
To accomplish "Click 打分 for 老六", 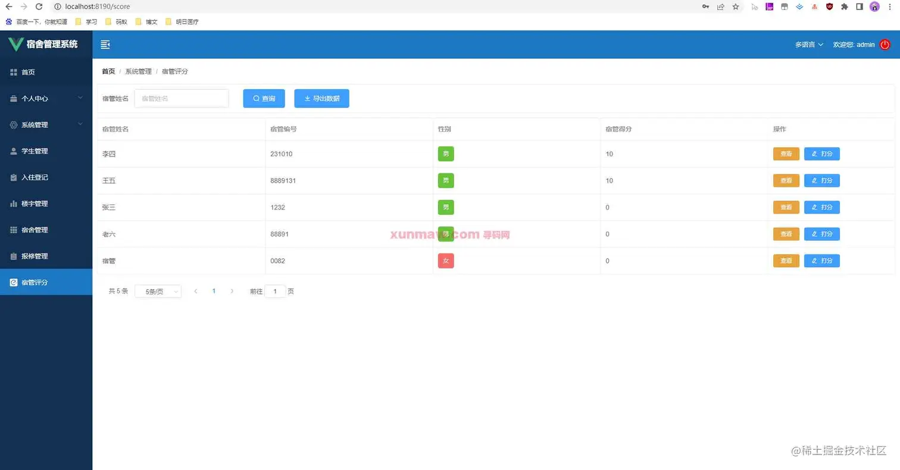I will (821, 234).
